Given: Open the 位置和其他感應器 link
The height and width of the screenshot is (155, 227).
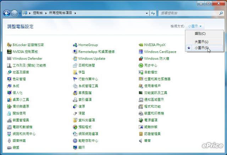Looking at the screenshot, I should coord(157,79).
